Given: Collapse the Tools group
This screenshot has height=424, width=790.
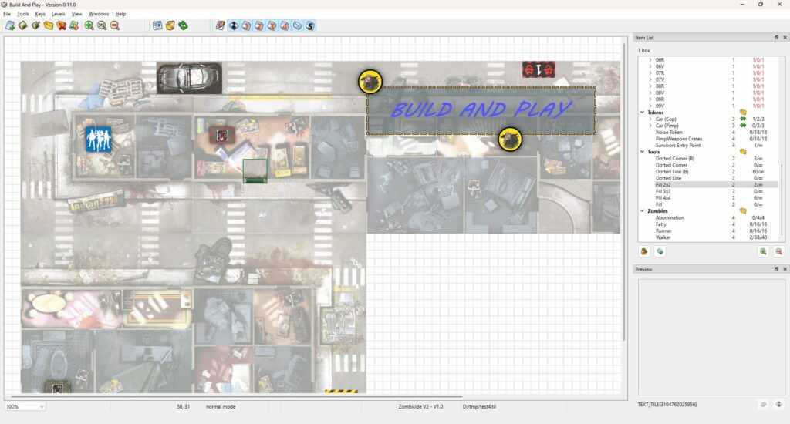Looking at the screenshot, I should (x=642, y=152).
